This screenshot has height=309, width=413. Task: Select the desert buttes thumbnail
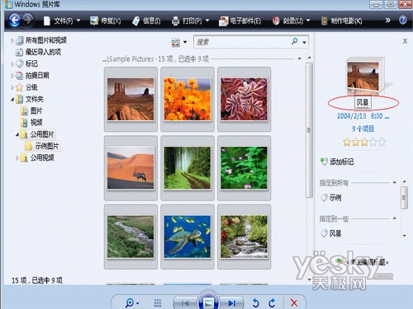[131, 99]
